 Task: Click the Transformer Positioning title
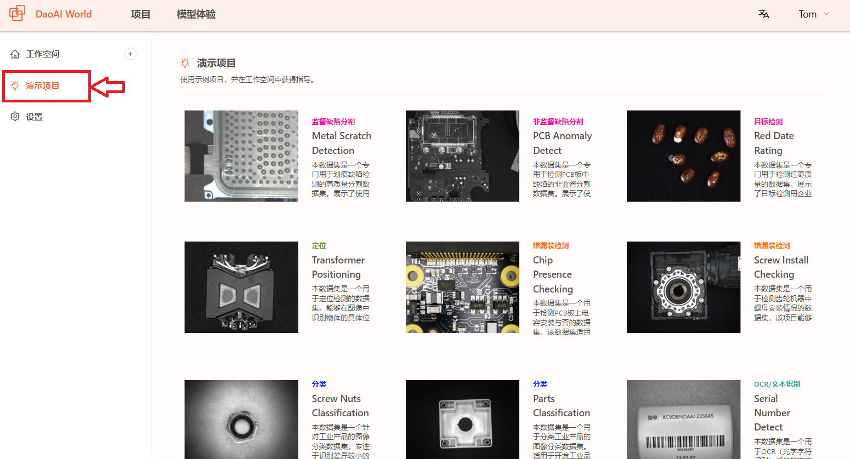[338, 267]
